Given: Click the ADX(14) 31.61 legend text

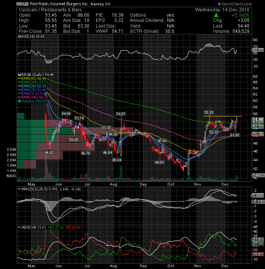Looking at the screenshot, I should click(34, 227).
